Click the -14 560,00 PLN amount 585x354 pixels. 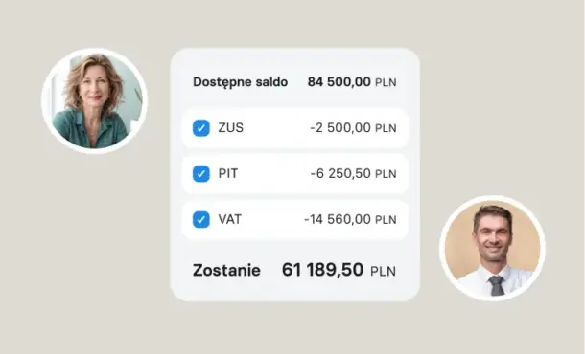click(350, 219)
